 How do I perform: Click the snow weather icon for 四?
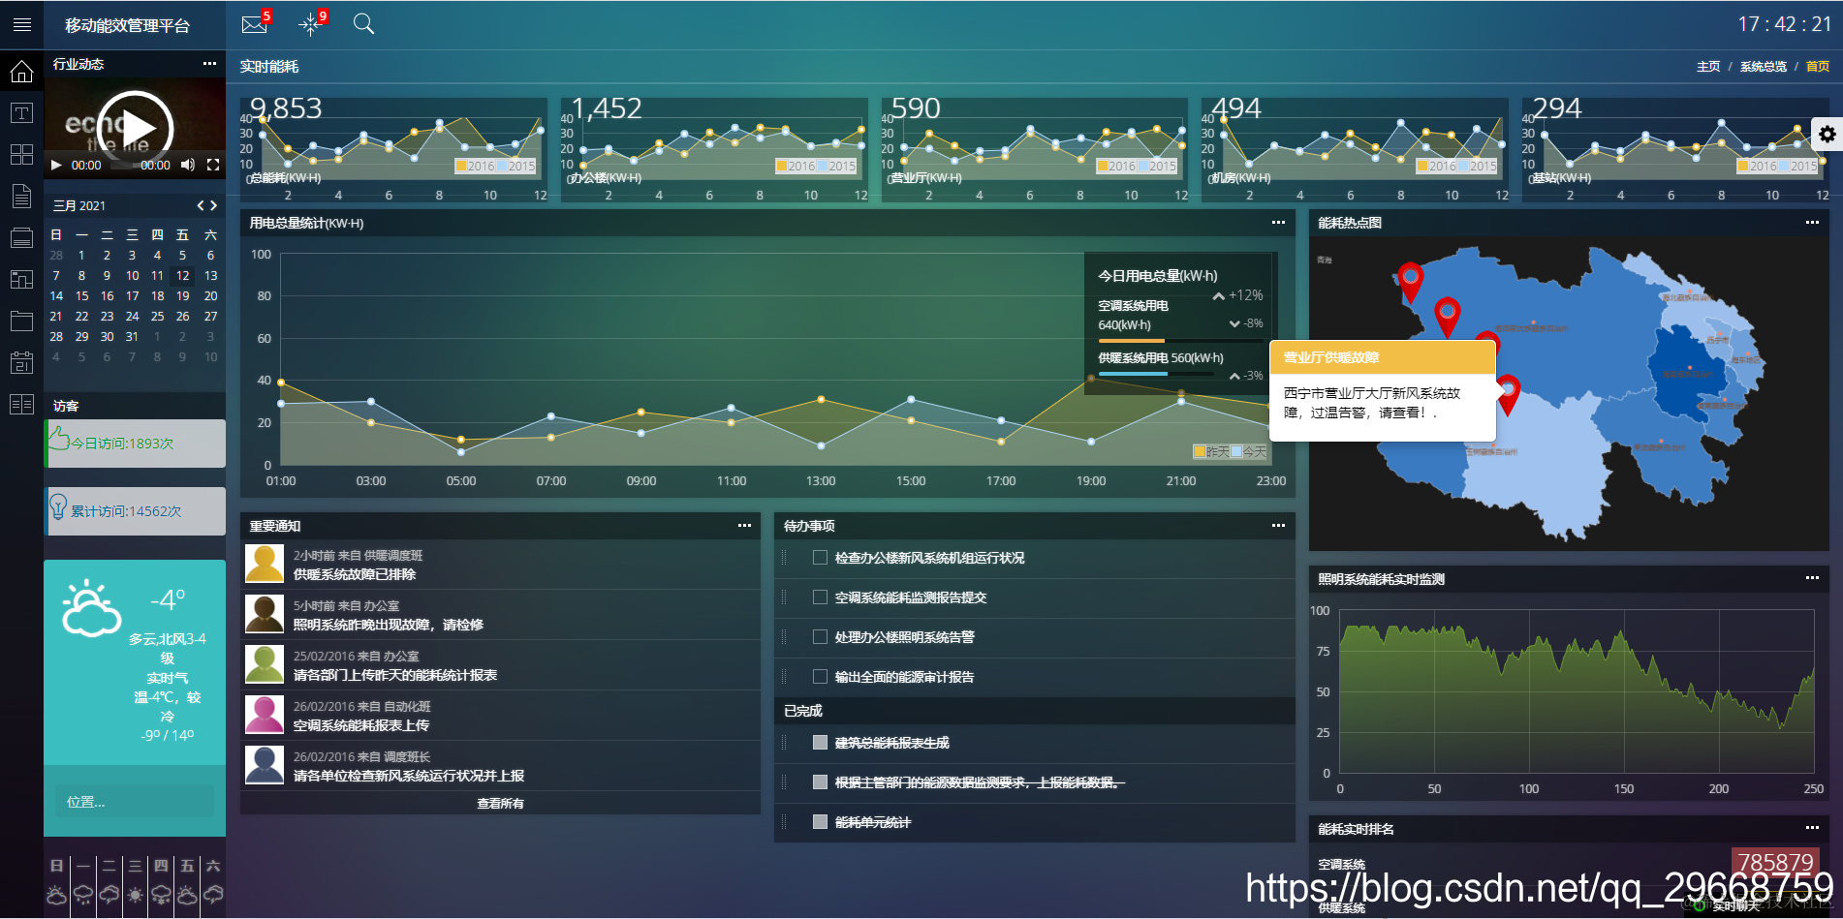[161, 895]
